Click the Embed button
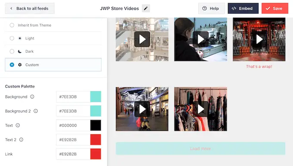293x166 pixels. coord(243,9)
